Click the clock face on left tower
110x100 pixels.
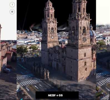point(53,37)
